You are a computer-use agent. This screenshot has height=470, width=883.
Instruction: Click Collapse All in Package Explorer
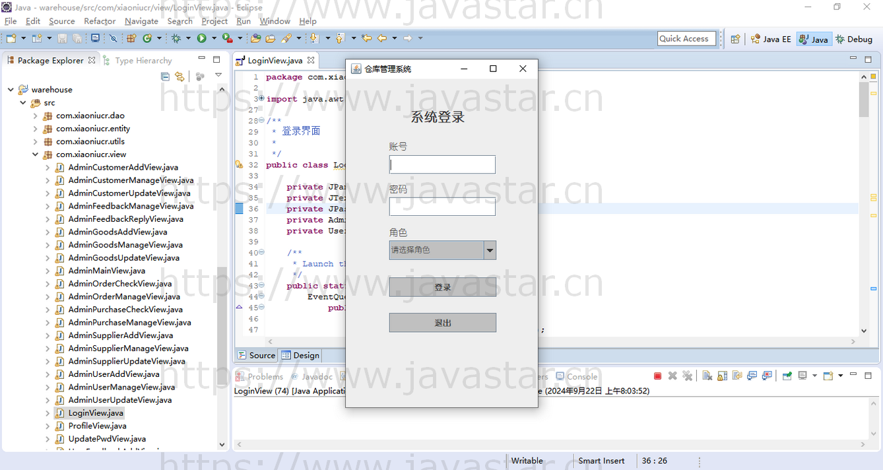pyautogui.click(x=165, y=77)
